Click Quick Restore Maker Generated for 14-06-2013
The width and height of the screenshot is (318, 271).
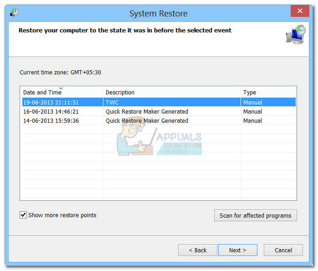coord(147,120)
